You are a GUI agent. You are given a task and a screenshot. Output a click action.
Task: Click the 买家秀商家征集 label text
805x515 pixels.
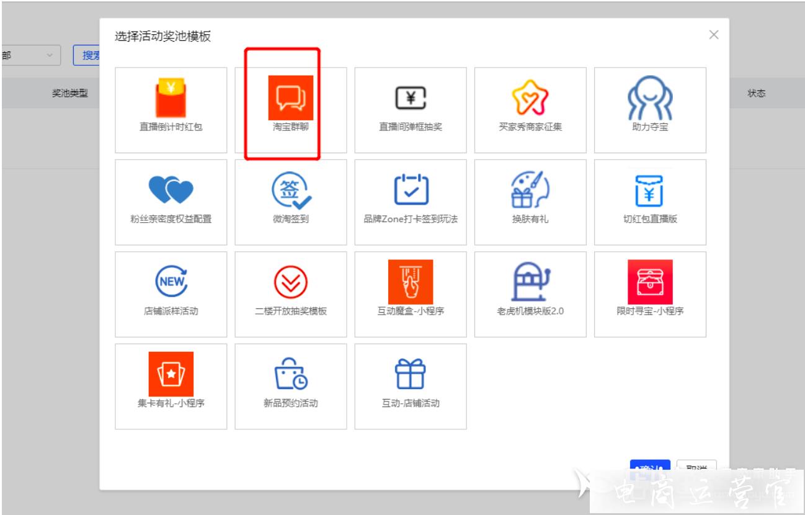[x=530, y=128]
